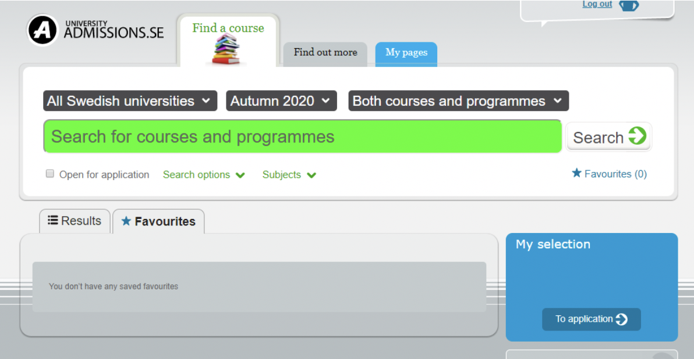Click the star icon beside Favourites (0)

tap(576, 173)
